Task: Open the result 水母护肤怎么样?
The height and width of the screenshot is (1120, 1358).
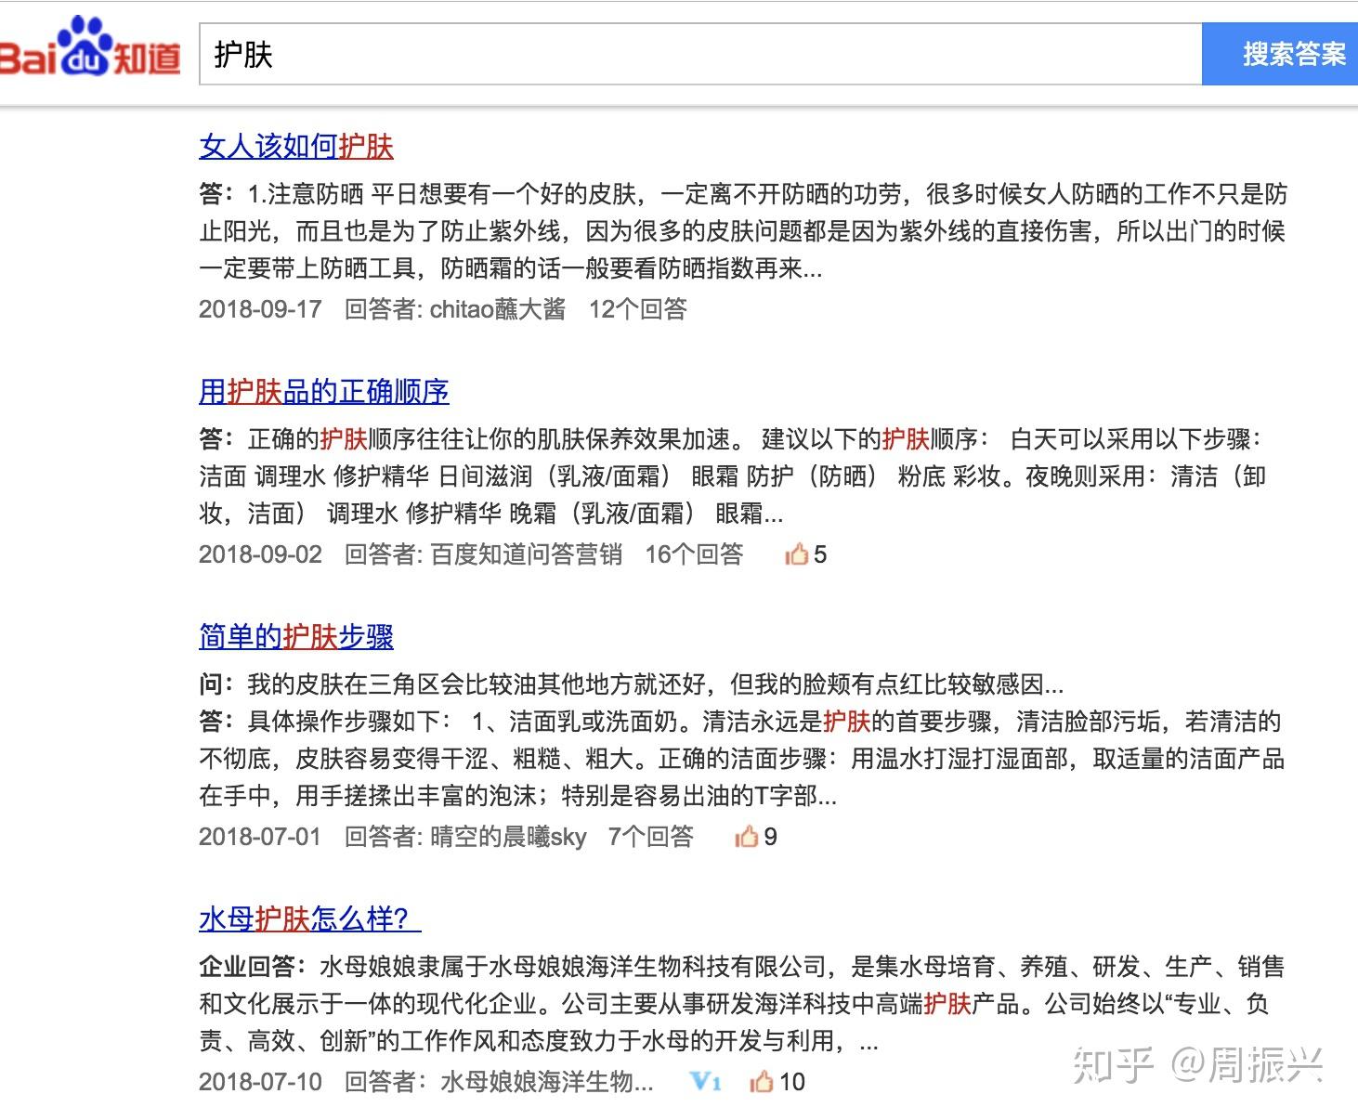Action: (x=310, y=919)
